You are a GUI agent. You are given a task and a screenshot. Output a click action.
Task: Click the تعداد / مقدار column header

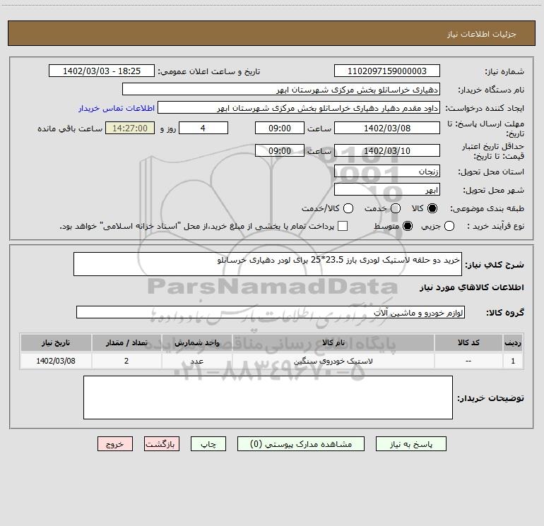coord(126,343)
